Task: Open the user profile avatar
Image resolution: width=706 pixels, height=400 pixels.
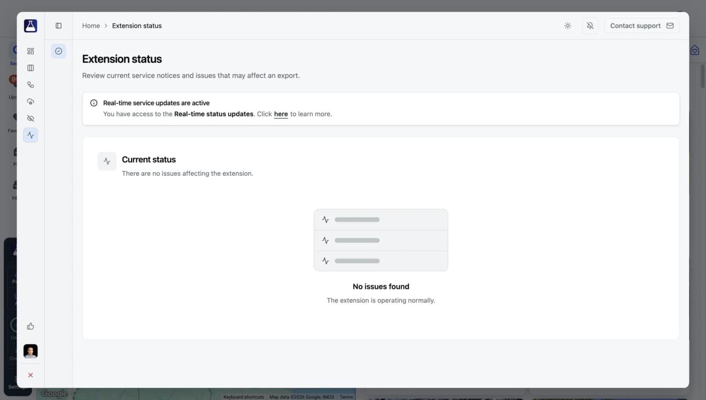Action: point(30,351)
